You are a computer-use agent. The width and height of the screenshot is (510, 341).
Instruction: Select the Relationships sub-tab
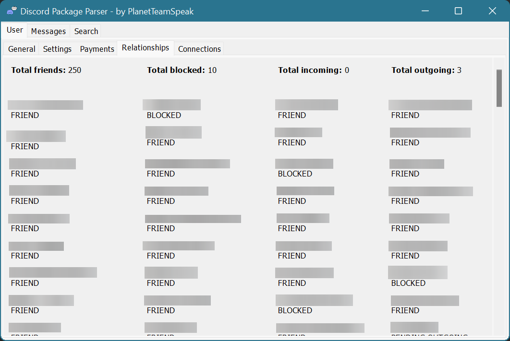(146, 48)
